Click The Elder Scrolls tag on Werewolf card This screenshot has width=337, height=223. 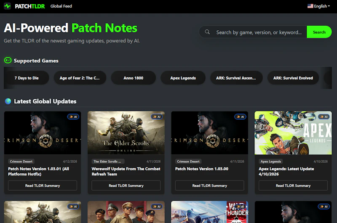click(x=108, y=162)
